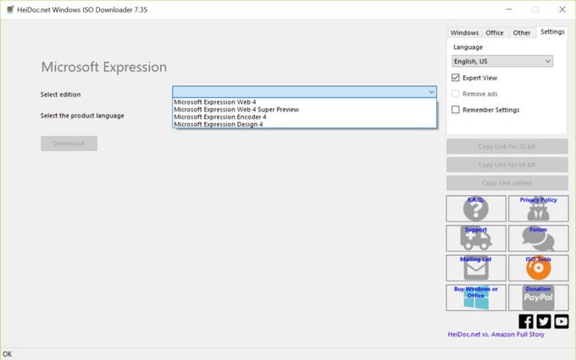Open the Forum speech bubbles icon

click(x=538, y=238)
